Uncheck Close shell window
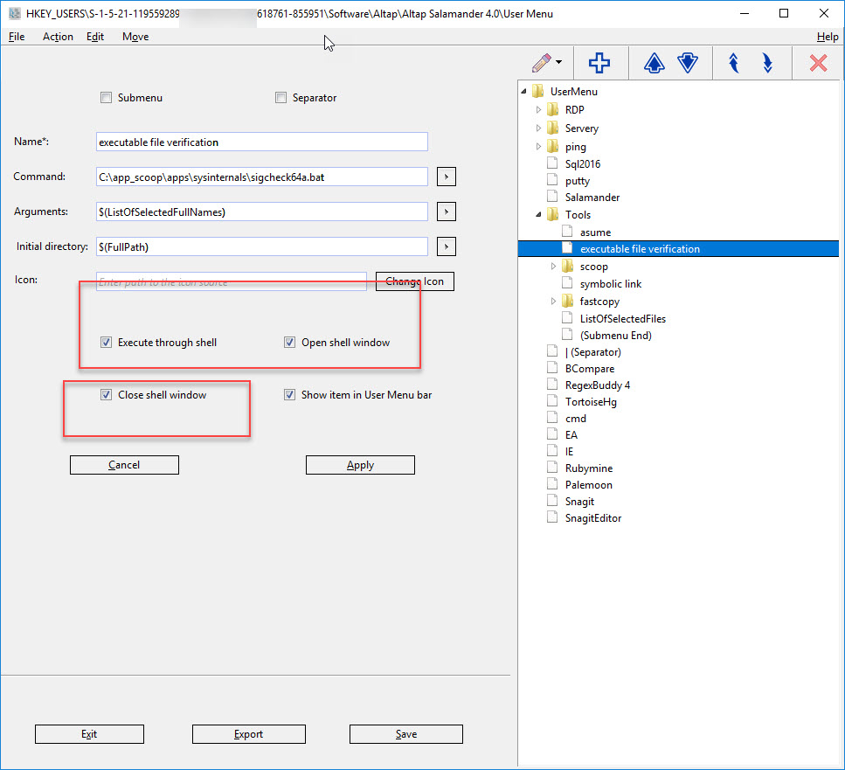The image size is (845, 770). tap(106, 395)
